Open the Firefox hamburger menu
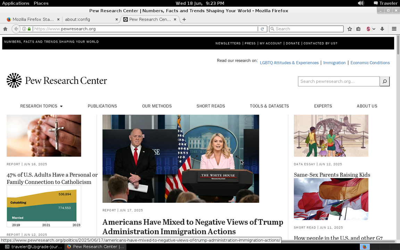Viewport: 400px width, 250px height. click(394, 29)
